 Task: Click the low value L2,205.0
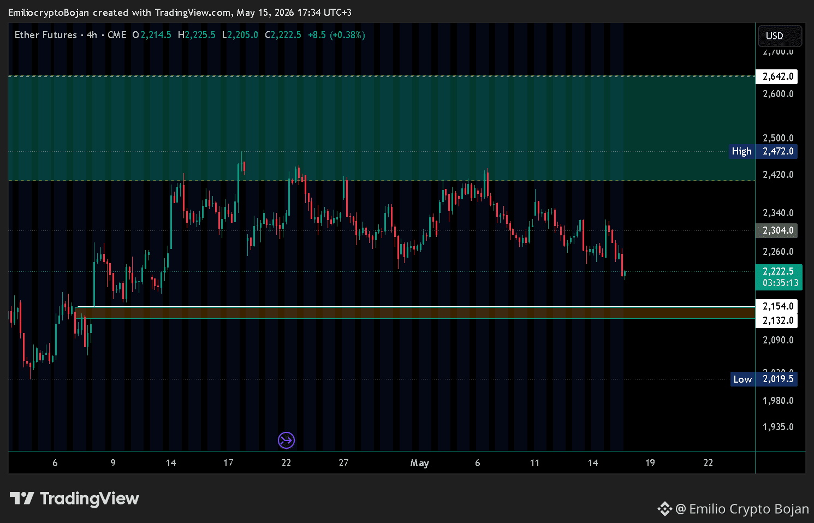[x=240, y=35]
